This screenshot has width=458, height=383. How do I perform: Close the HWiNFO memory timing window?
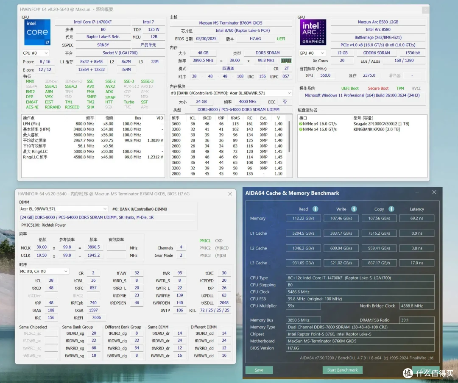pyautogui.click(x=230, y=194)
